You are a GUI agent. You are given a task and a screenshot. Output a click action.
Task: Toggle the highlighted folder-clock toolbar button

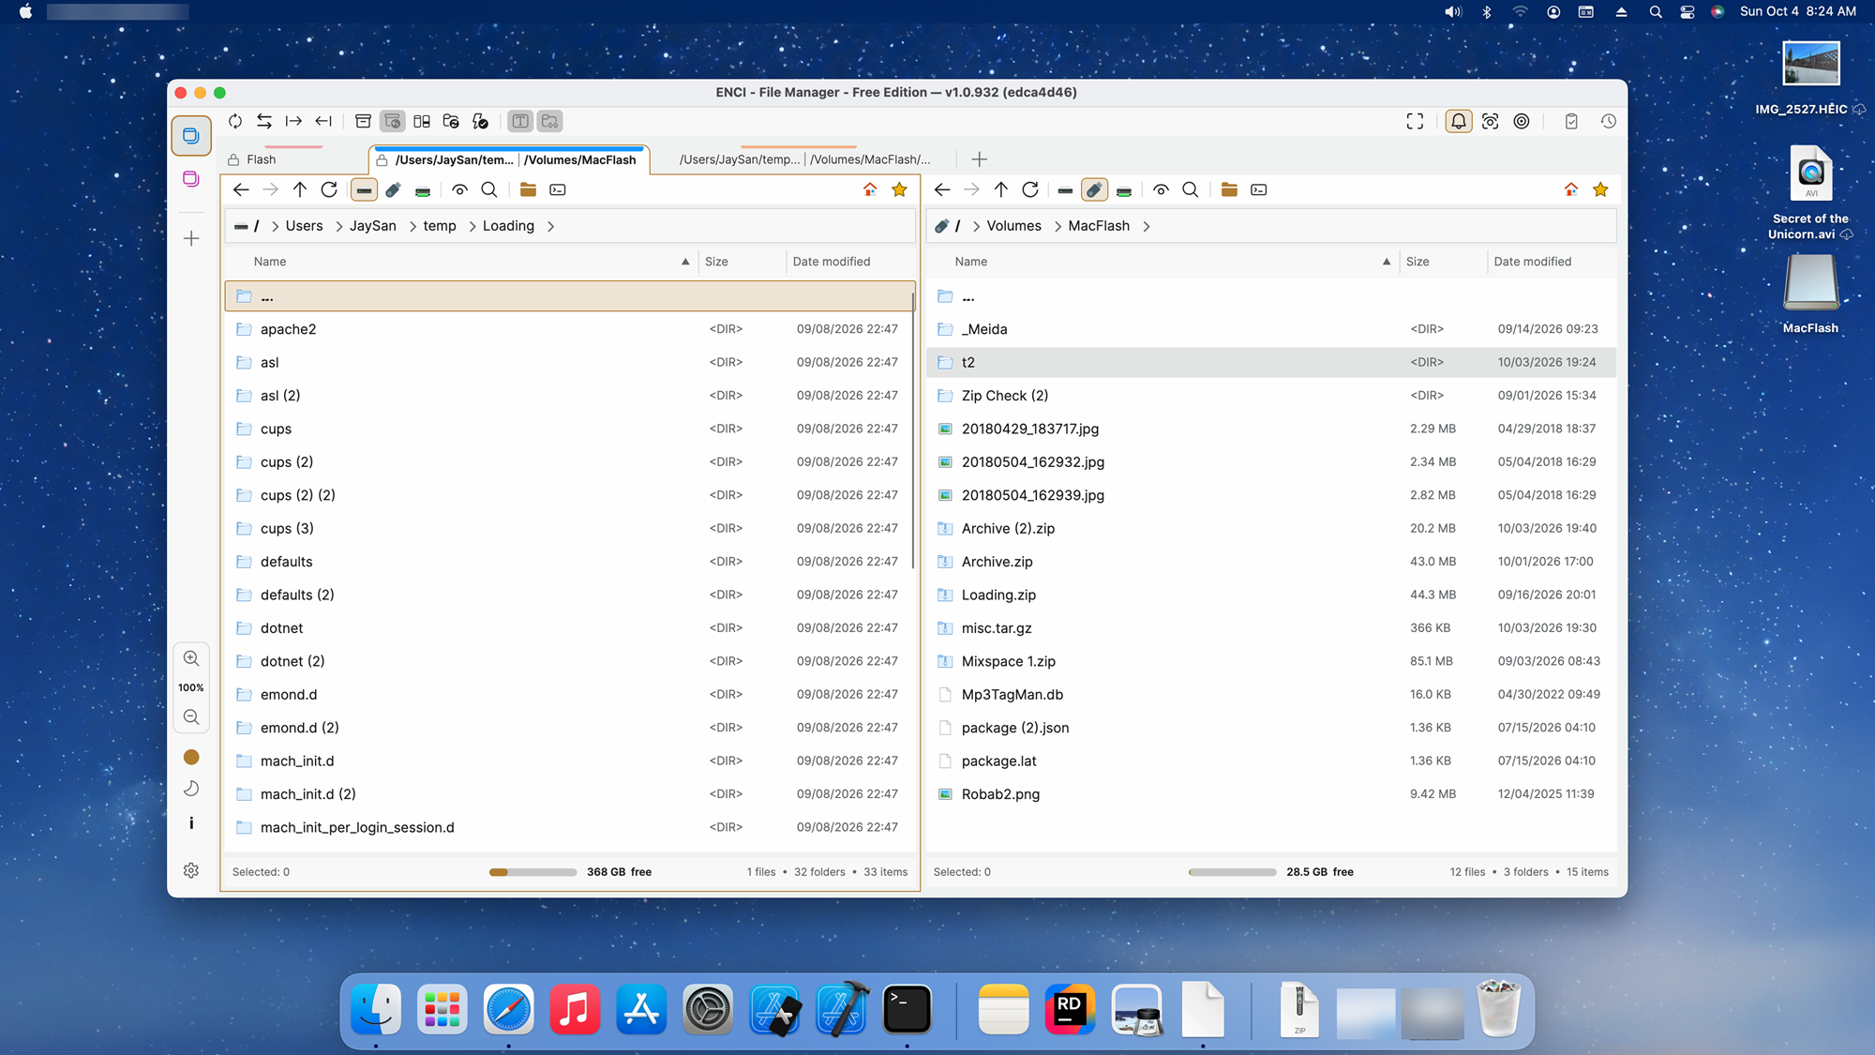pyautogui.click(x=393, y=121)
